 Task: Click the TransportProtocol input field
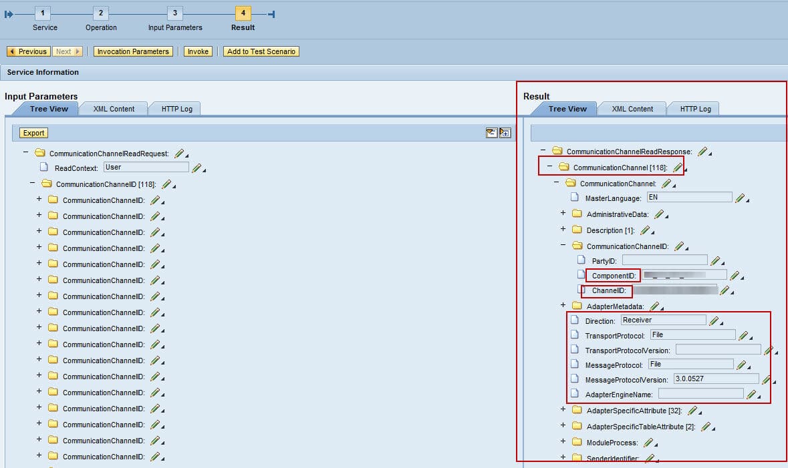[x=692, y=335]
